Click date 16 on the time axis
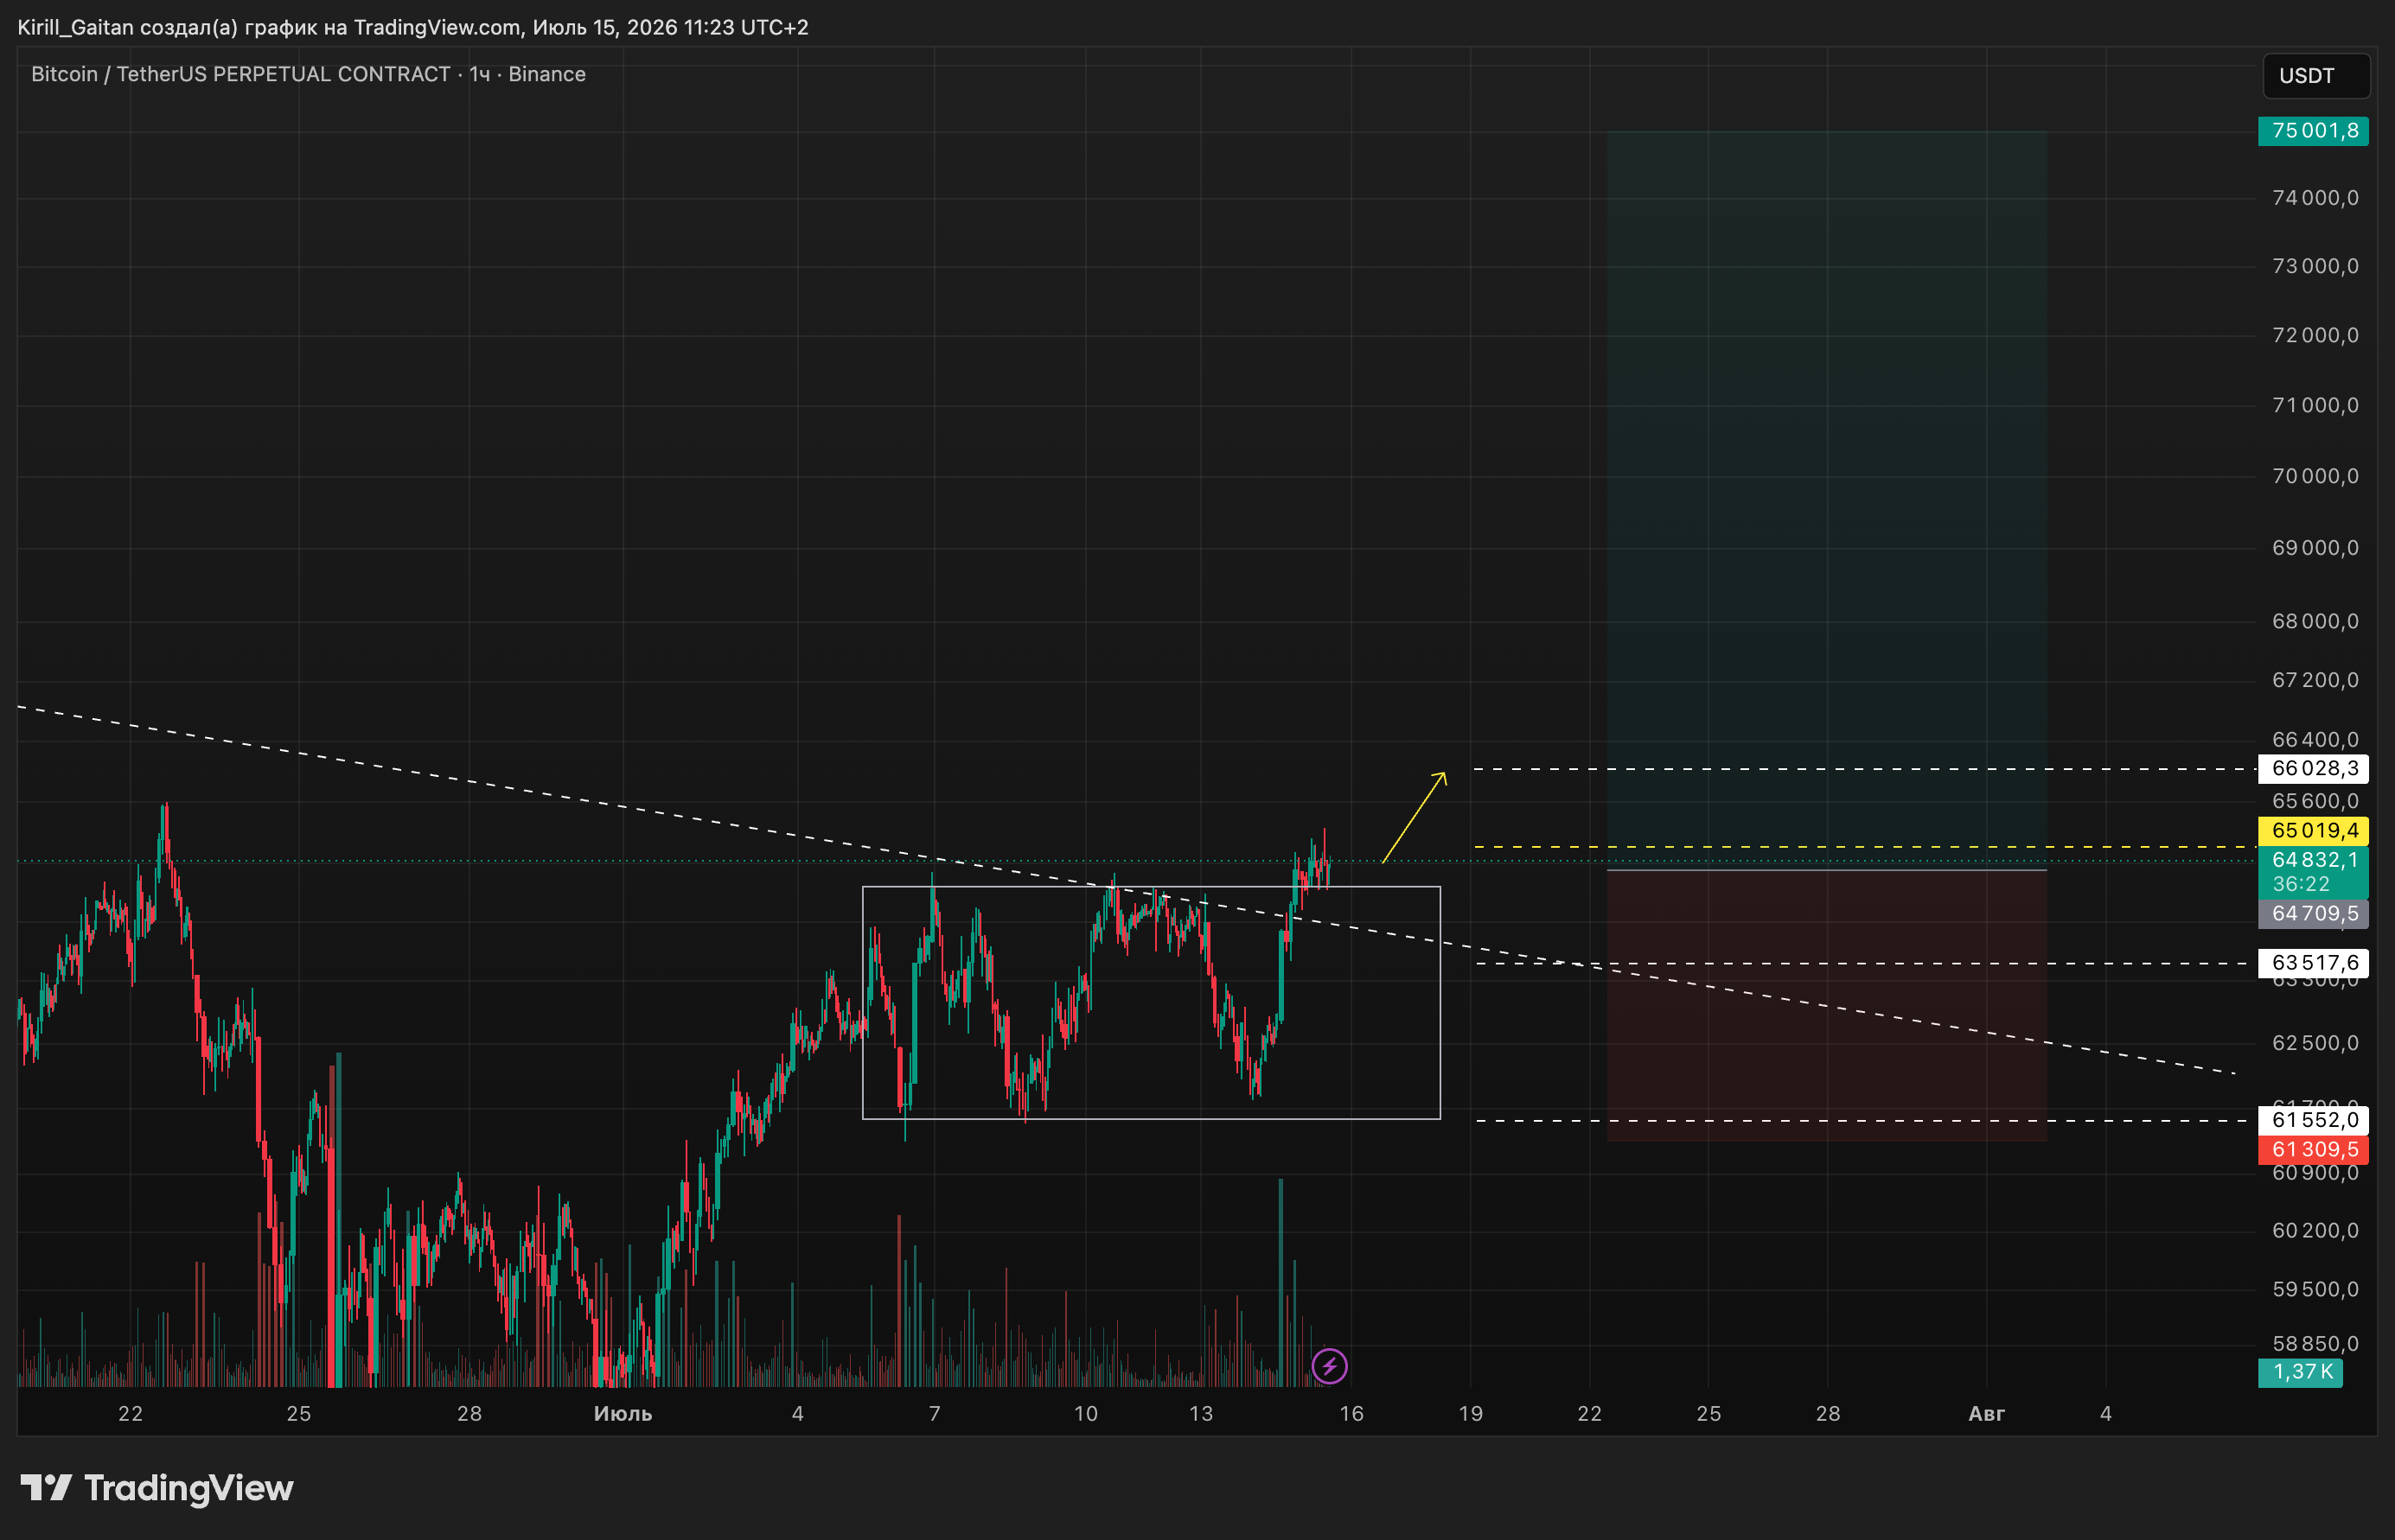The height and width of the screenshot is (1540, 2395). 1351,1414
